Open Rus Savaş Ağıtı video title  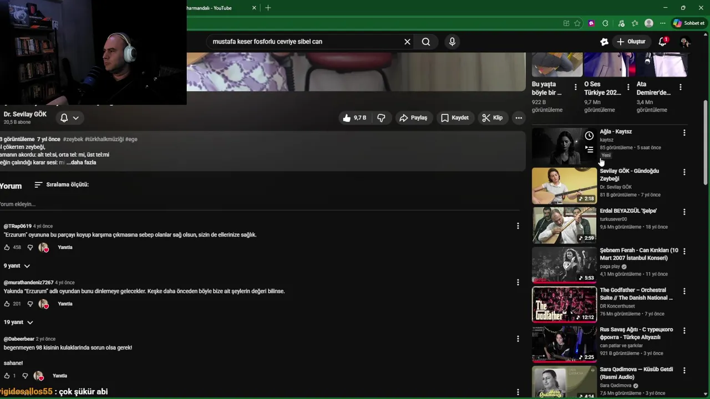point(636,334)
